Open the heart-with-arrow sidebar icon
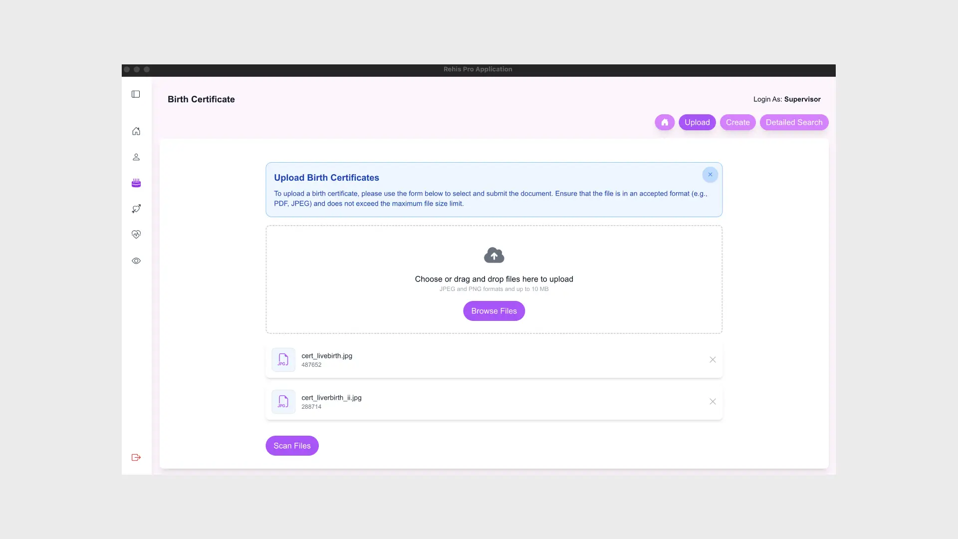958x539 pixels. (x=136, y=209)
